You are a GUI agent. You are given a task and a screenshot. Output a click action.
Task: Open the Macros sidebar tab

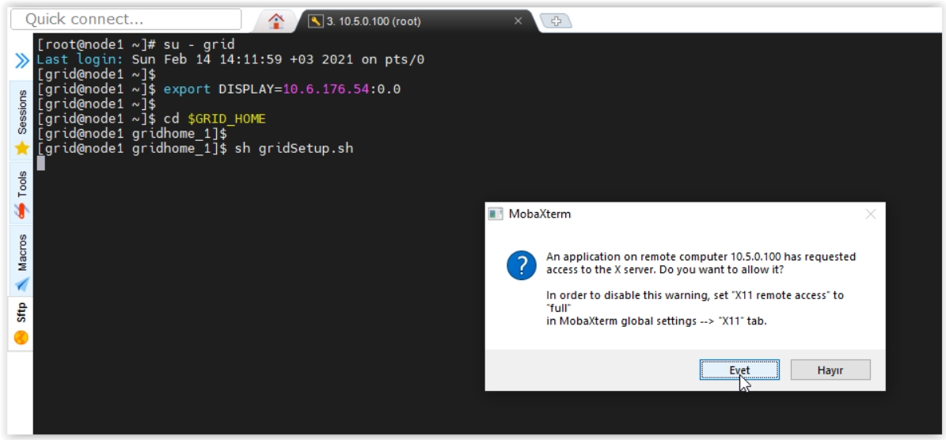(x=21, y=260)
